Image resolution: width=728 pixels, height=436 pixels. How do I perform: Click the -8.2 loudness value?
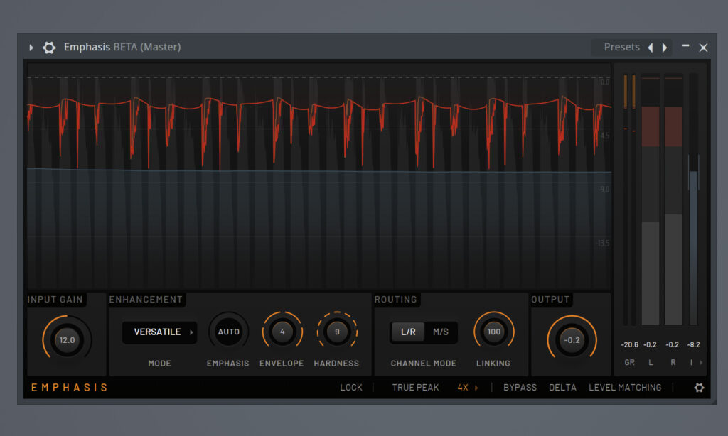(693, 344)
